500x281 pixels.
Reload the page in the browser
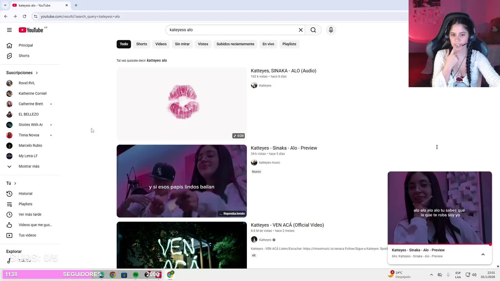[24, 16]
